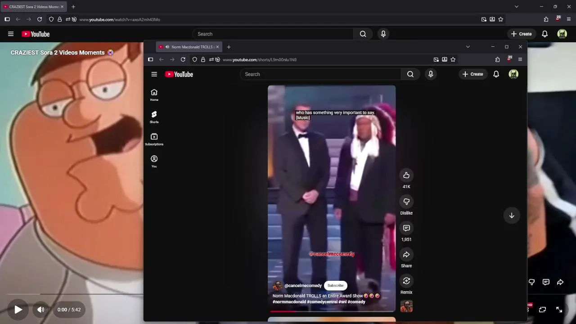Image resolution: width=576 pixels, height=324 pixels.
Task: Open extensions puzzle icon in background window
Action: click(546, 19)
